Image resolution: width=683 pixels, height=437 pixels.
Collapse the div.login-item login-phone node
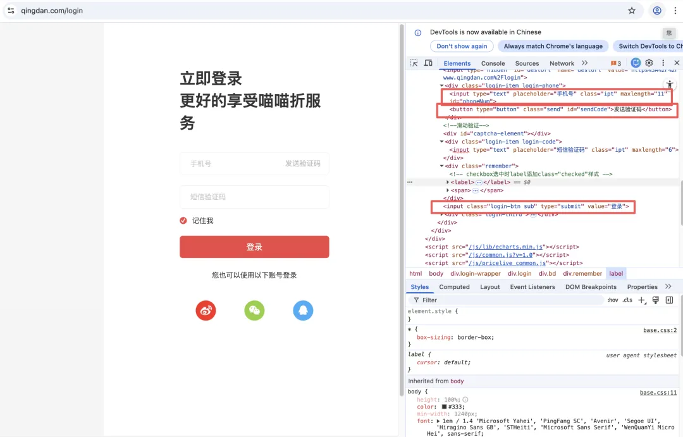(441, 86)
